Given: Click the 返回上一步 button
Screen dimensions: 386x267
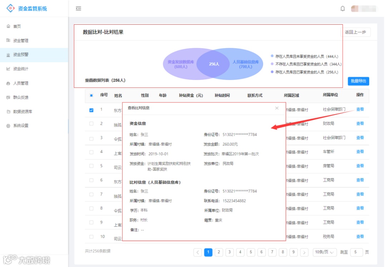Looking at the screenshot, I should point(355,32).
